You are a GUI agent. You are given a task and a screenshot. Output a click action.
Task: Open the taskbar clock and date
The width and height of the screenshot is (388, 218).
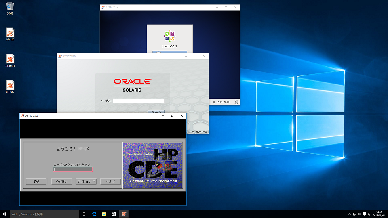pos(379,214)
